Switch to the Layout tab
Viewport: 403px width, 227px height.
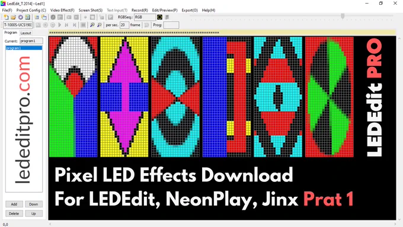[25, 33]
